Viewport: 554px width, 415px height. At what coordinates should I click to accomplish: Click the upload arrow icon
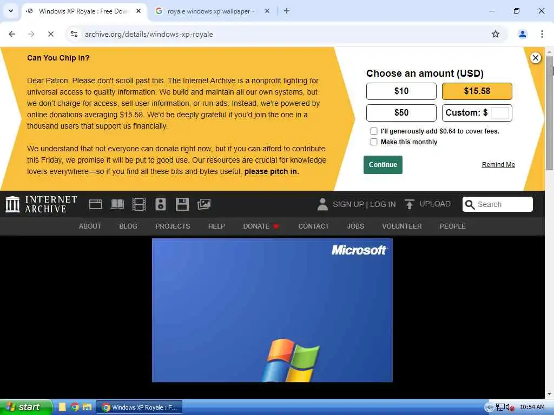click(410, 204)
